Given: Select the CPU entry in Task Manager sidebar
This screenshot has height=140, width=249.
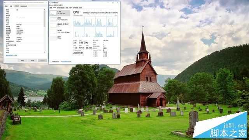Looking at the screenshot, I should (x=60, y=13).
